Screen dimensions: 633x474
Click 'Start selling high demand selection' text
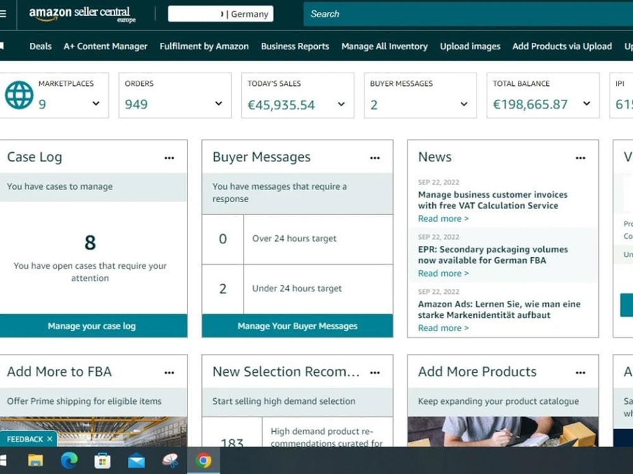click(x=284, y=401)
